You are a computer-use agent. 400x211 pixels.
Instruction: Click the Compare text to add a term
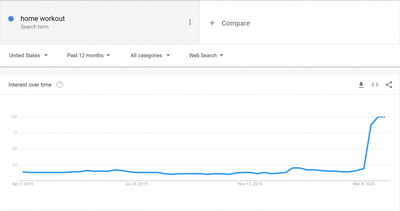tap(236, 23)
